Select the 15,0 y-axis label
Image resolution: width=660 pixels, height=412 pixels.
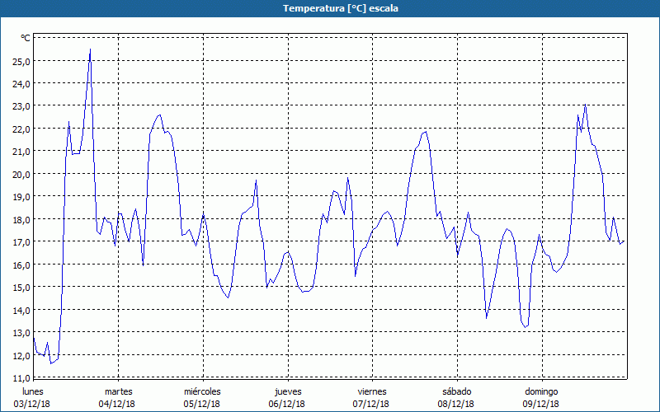(x=21, y=288)
